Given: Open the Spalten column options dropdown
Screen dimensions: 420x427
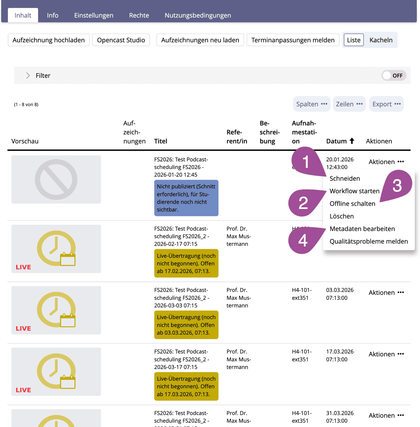Looking at the screenshot, I should click(311, 104).
